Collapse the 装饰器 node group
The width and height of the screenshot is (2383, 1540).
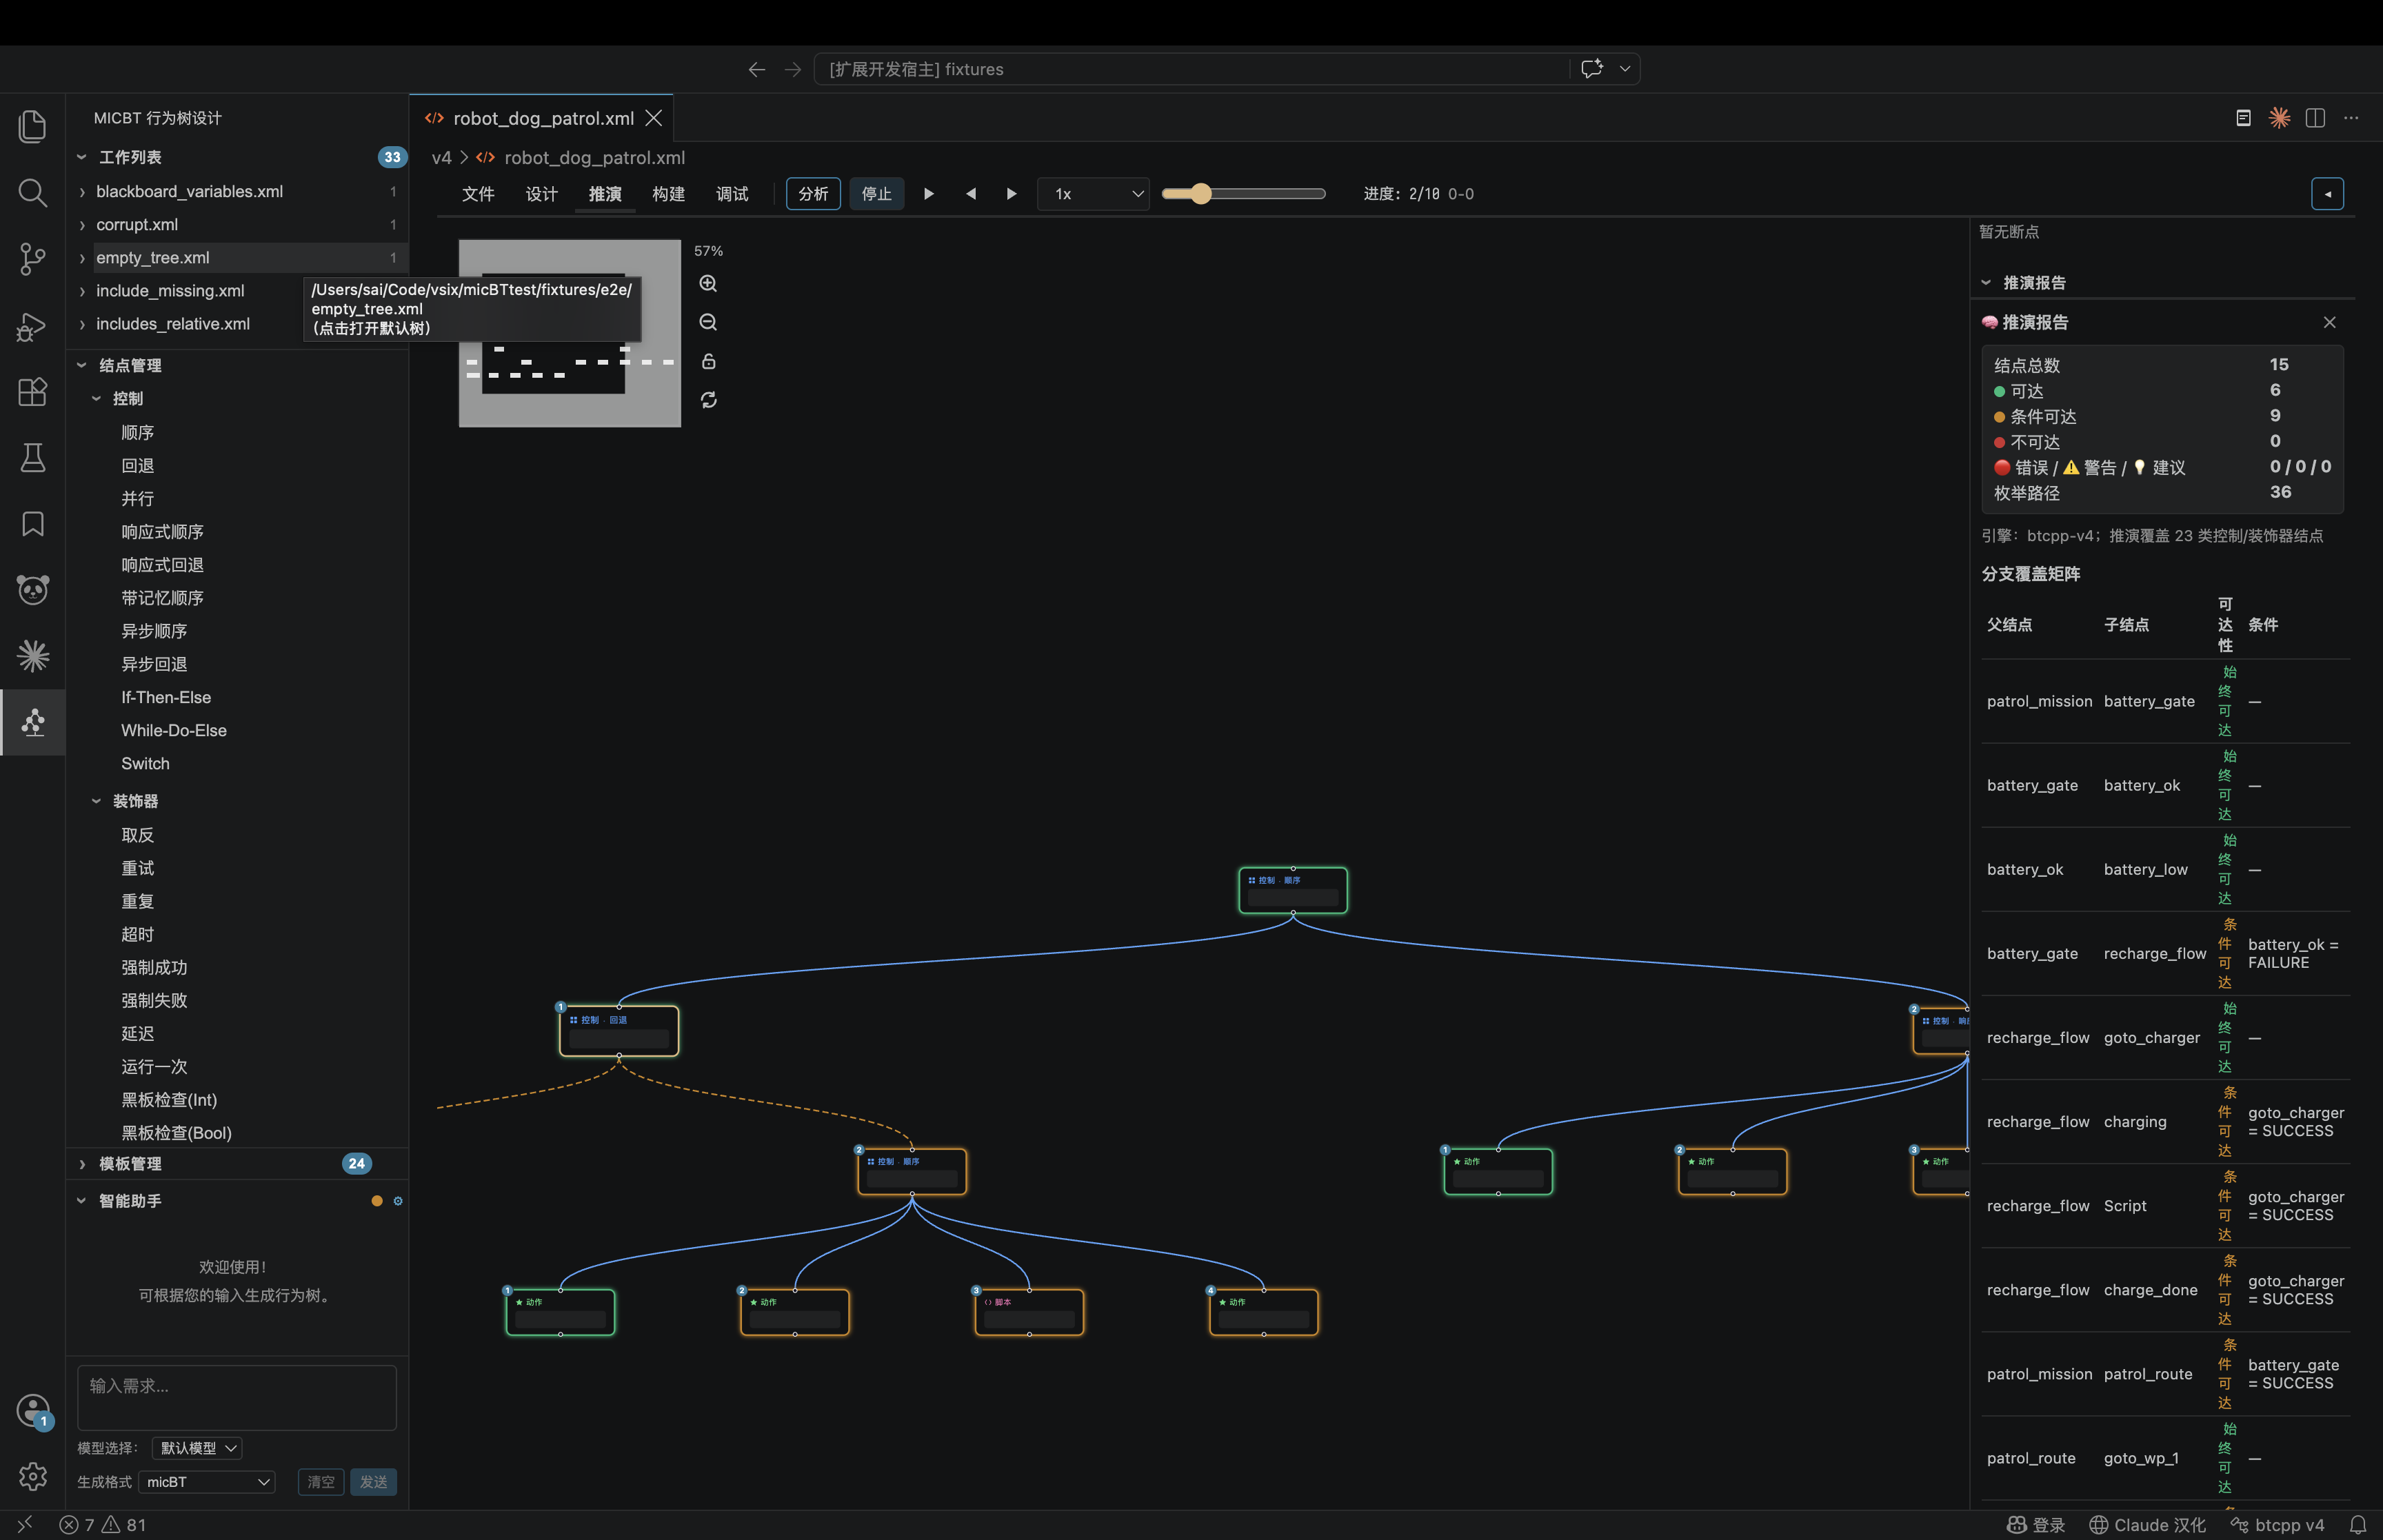pos(96,801)
